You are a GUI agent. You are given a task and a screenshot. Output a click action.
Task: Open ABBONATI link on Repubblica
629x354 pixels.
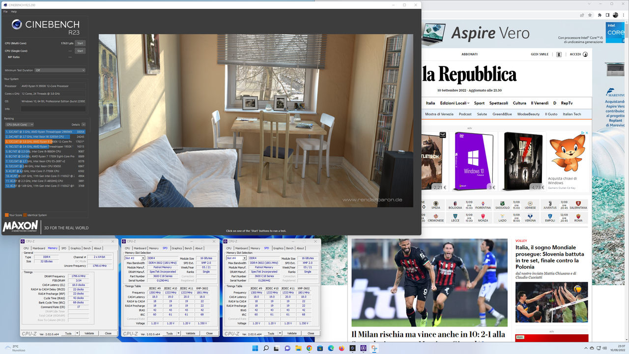coord(469,55)
